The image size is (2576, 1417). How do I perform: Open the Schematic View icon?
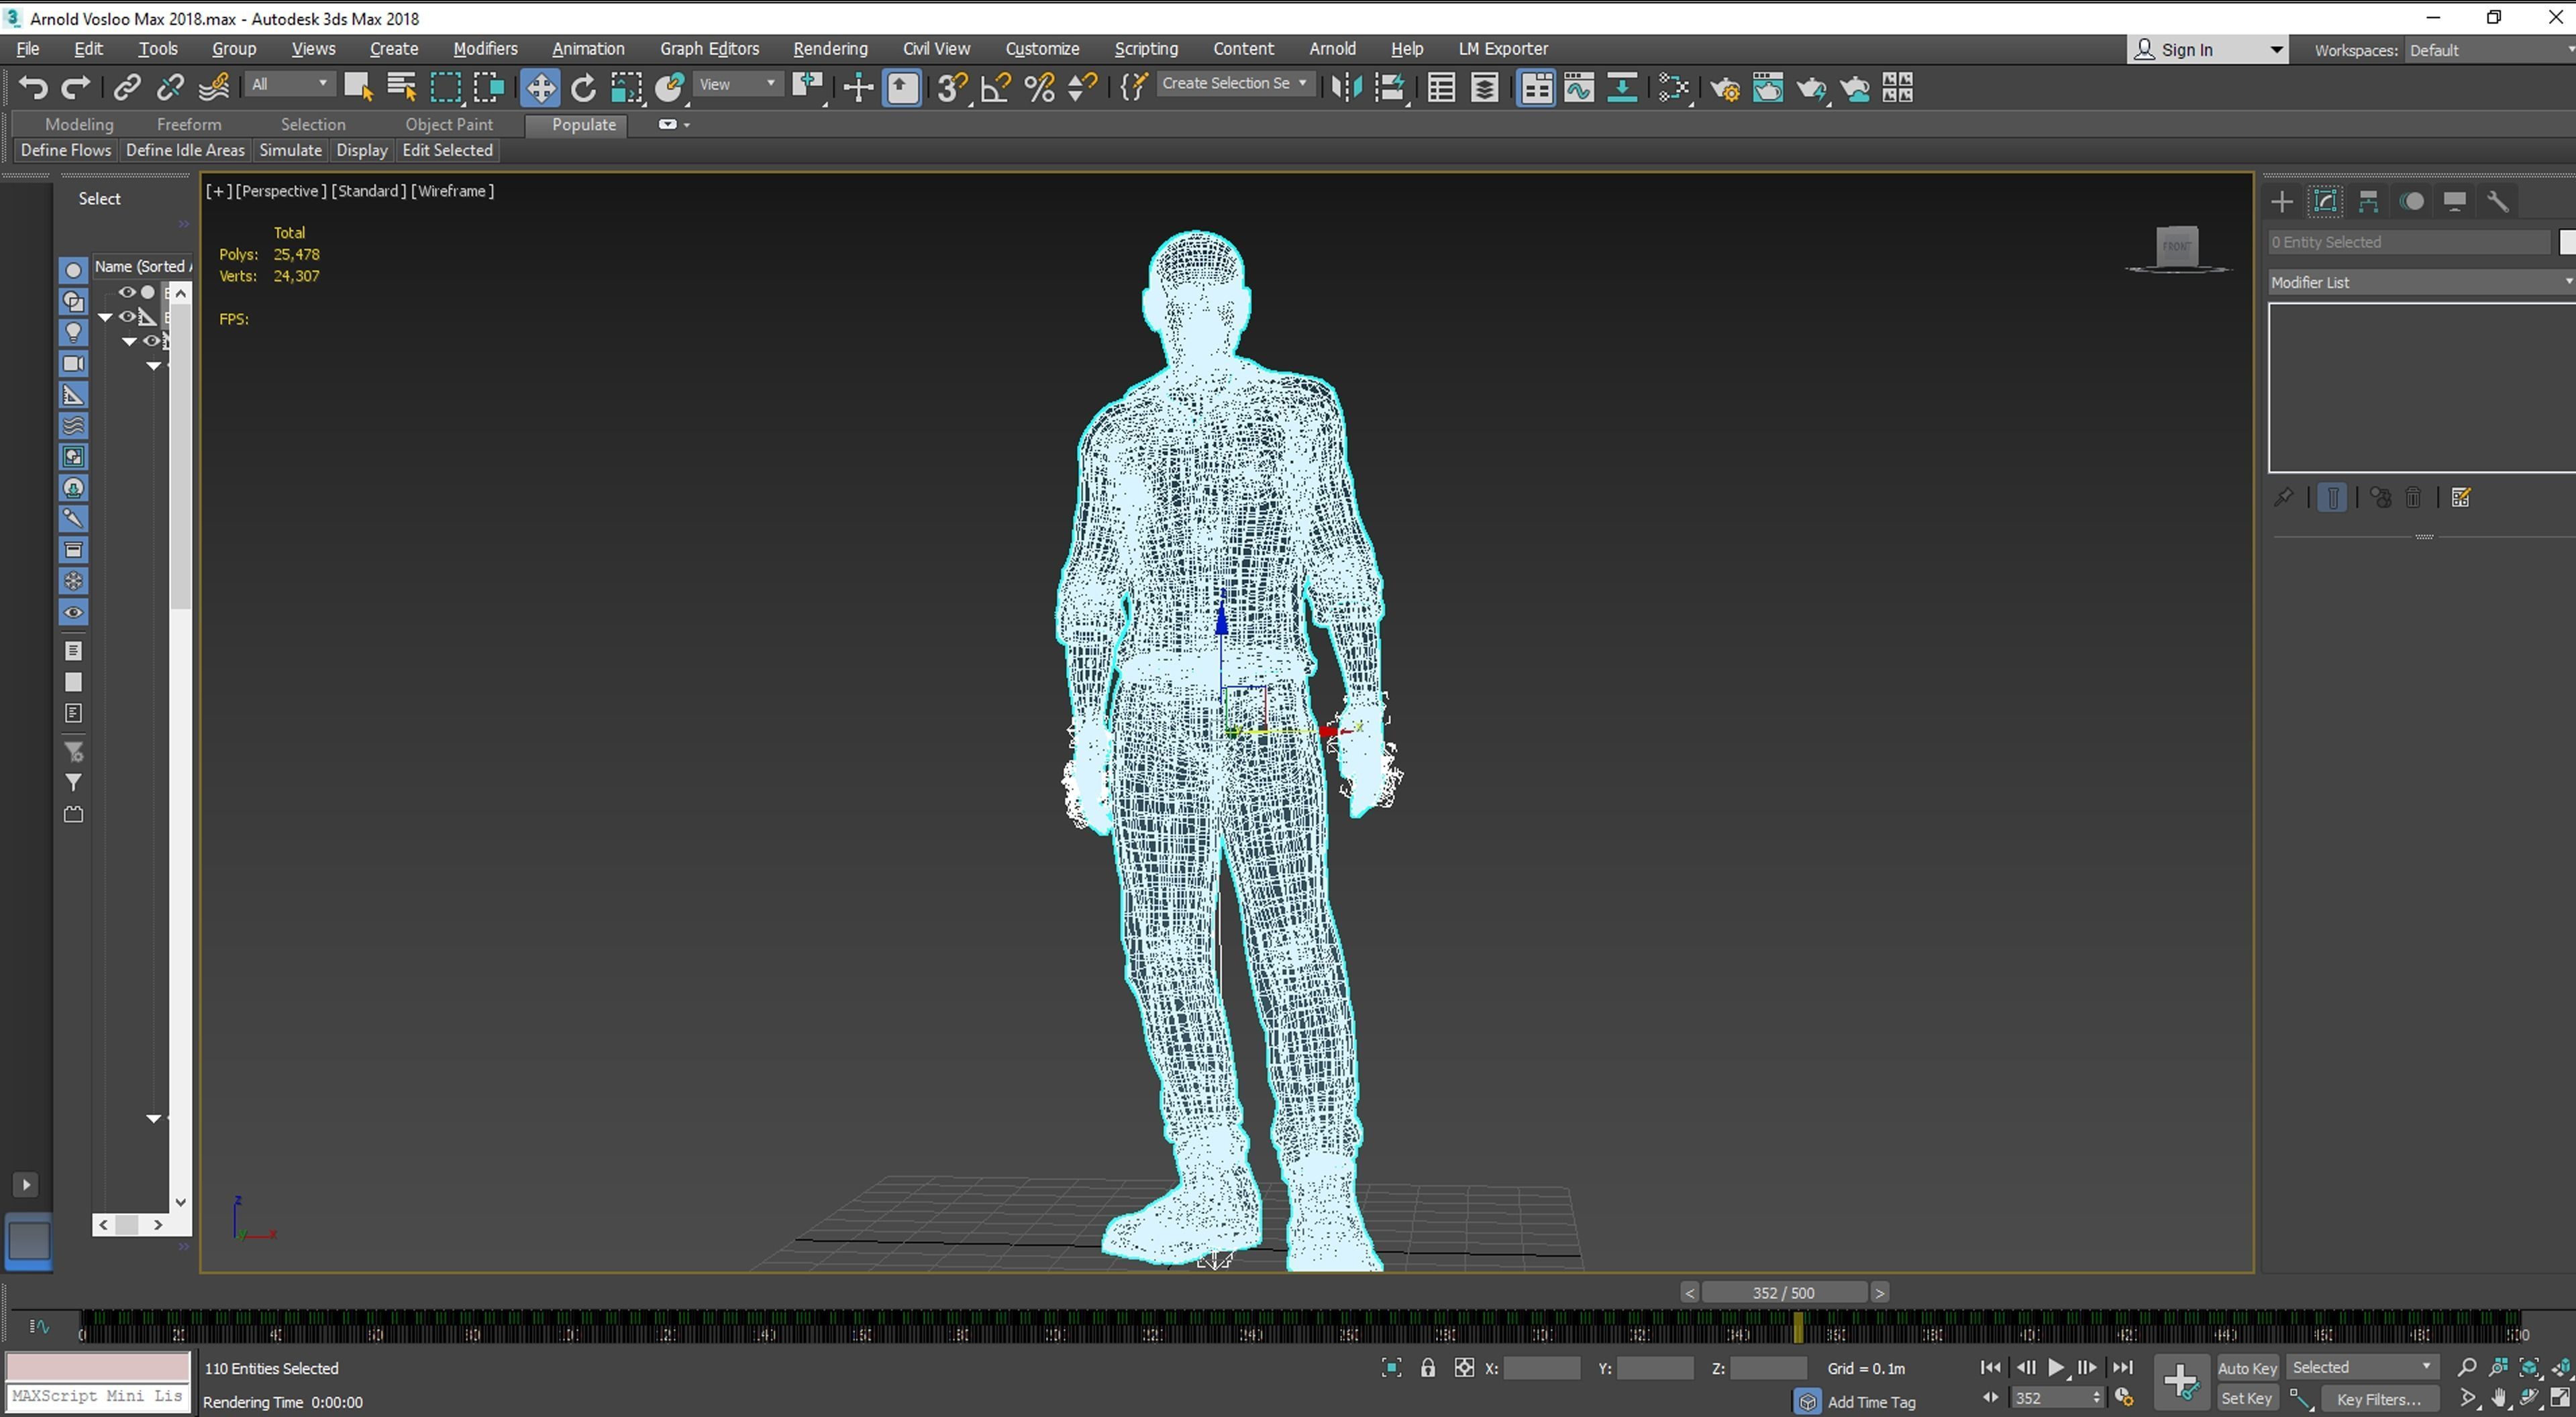[x=1622, y=88]
